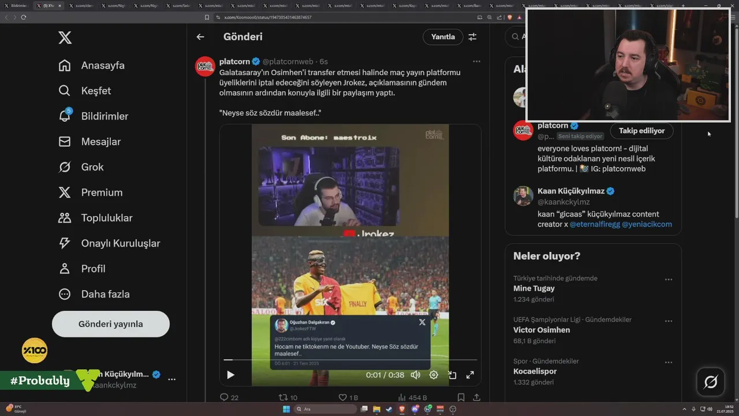Open Keşfet search page
Viewport: 739px width, 416px height.
click(84, 91)
